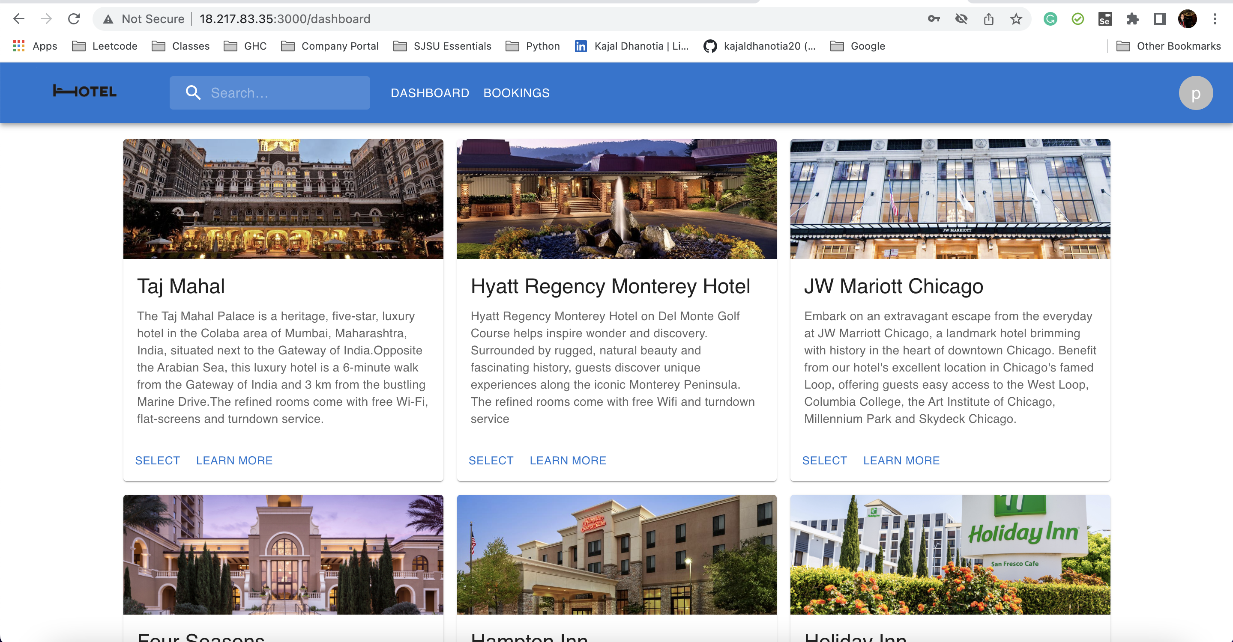Click the magnifier search icon

(193, 93)
